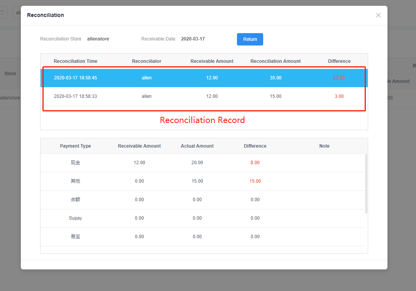Click the Reconciliator column header
The width and height of the screenshot is (416, 291).
click(x=147, y=61)
